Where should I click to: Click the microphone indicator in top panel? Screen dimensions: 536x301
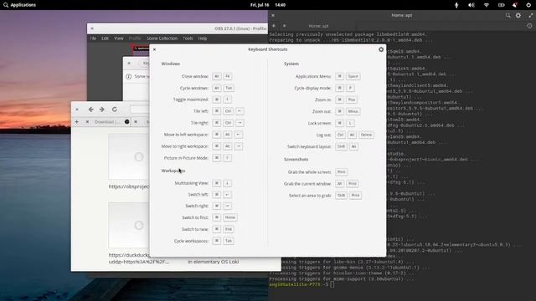(x=456, y=5)
